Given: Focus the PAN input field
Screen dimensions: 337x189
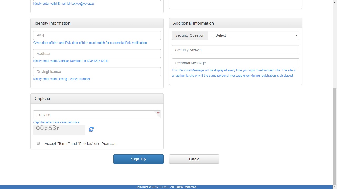Looking at the screenshot, I should pos(97,35).
